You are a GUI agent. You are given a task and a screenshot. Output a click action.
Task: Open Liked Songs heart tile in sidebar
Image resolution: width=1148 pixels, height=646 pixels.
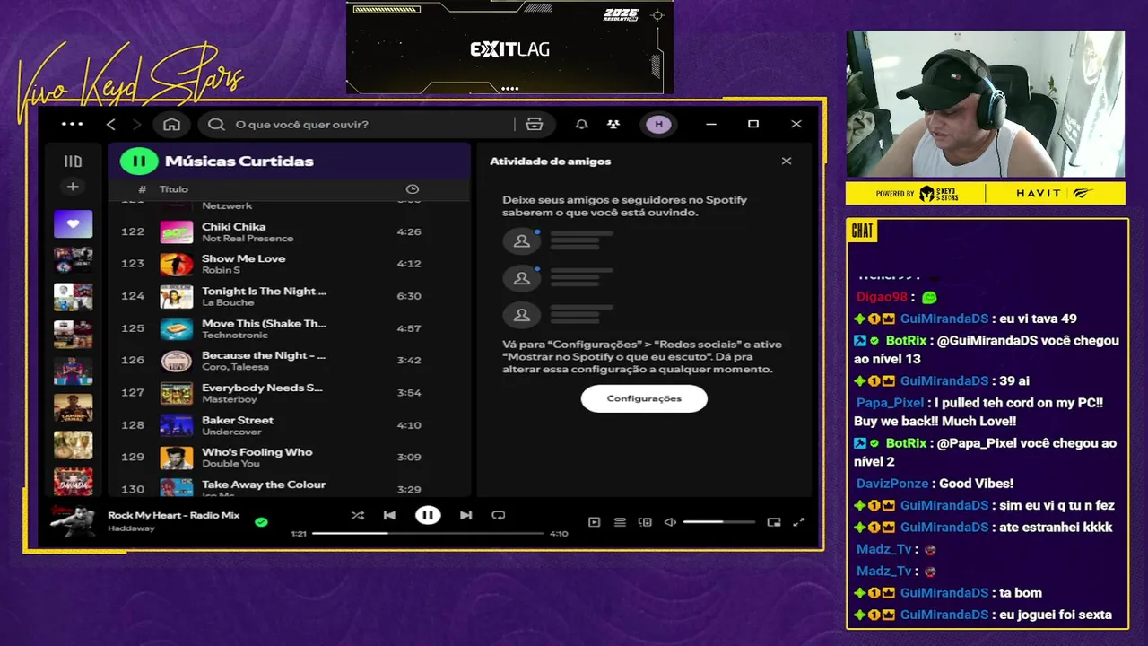coord(73,224)
